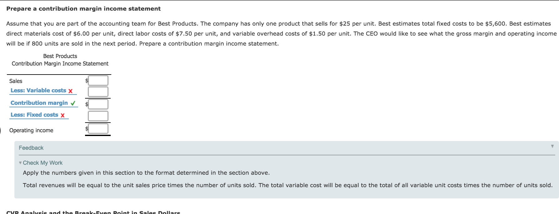Select the Feedback header
Image resolution: width=559 pixels, height=214 pixels.
tap(31, 148)
